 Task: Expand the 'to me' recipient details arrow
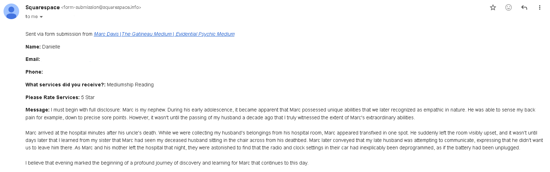point(41,17)
